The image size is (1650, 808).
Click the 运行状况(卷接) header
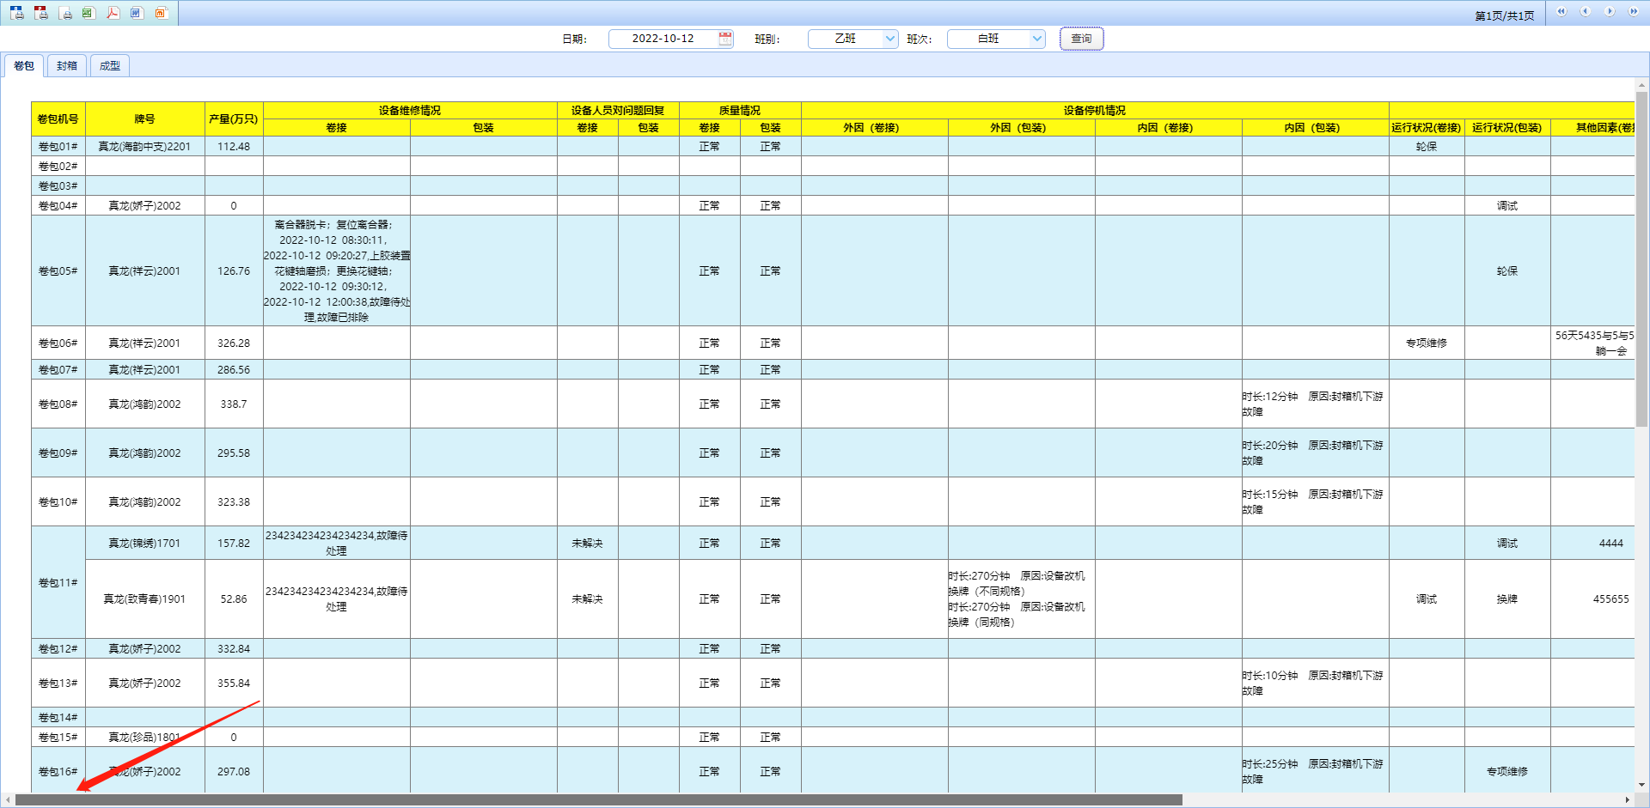(1427, 128)
